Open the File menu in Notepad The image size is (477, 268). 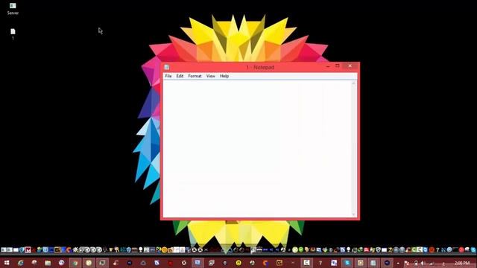(168, 76)
